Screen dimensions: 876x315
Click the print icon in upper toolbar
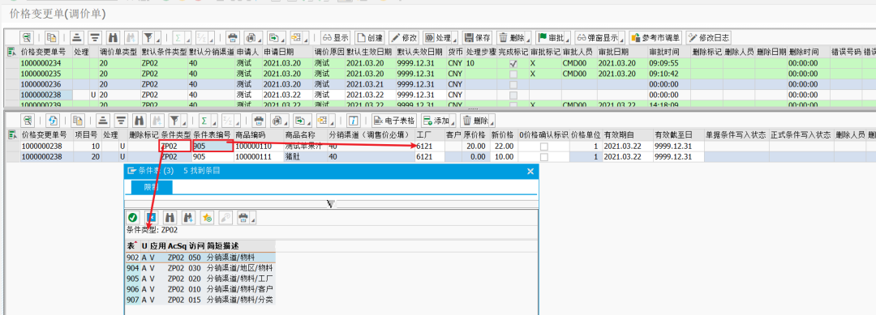pos(234,38)
